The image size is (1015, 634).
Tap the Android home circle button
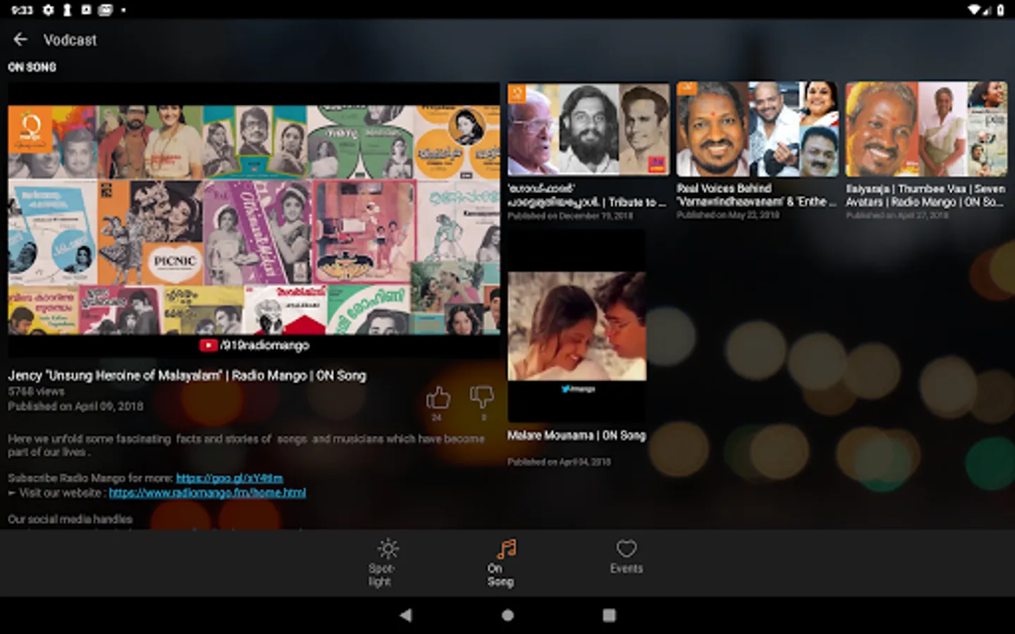[x=508, y=615]
